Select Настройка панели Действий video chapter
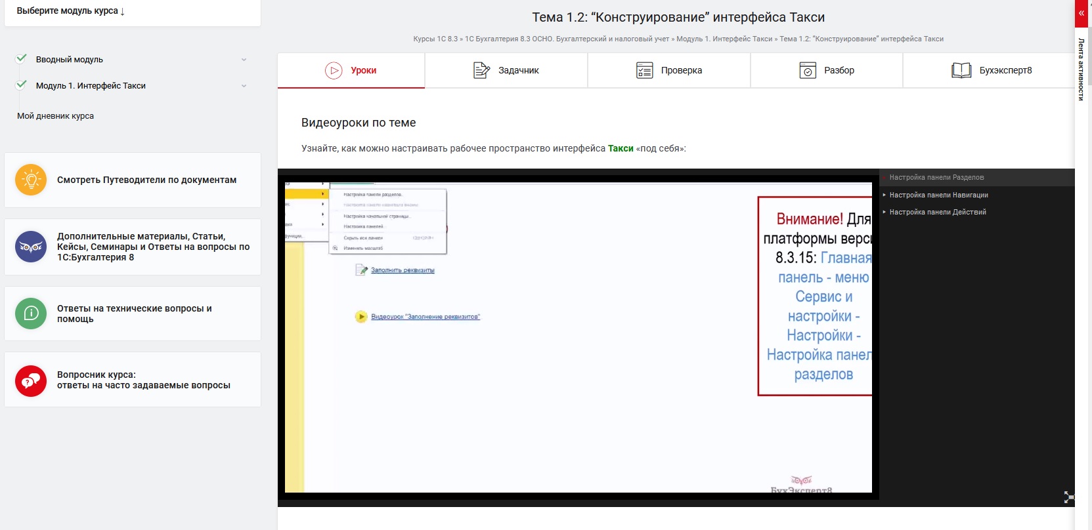Image resolution: width=1092 pixels, height=530 pixels. tap(937, 212)
